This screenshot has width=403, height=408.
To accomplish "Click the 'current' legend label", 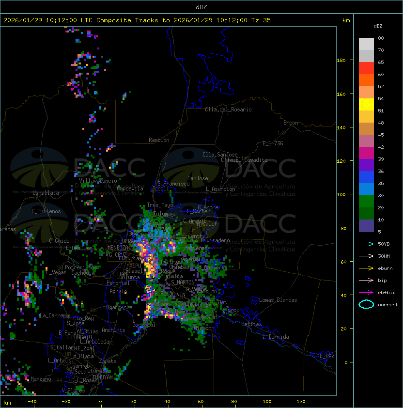I will click(x=388, y=305).
